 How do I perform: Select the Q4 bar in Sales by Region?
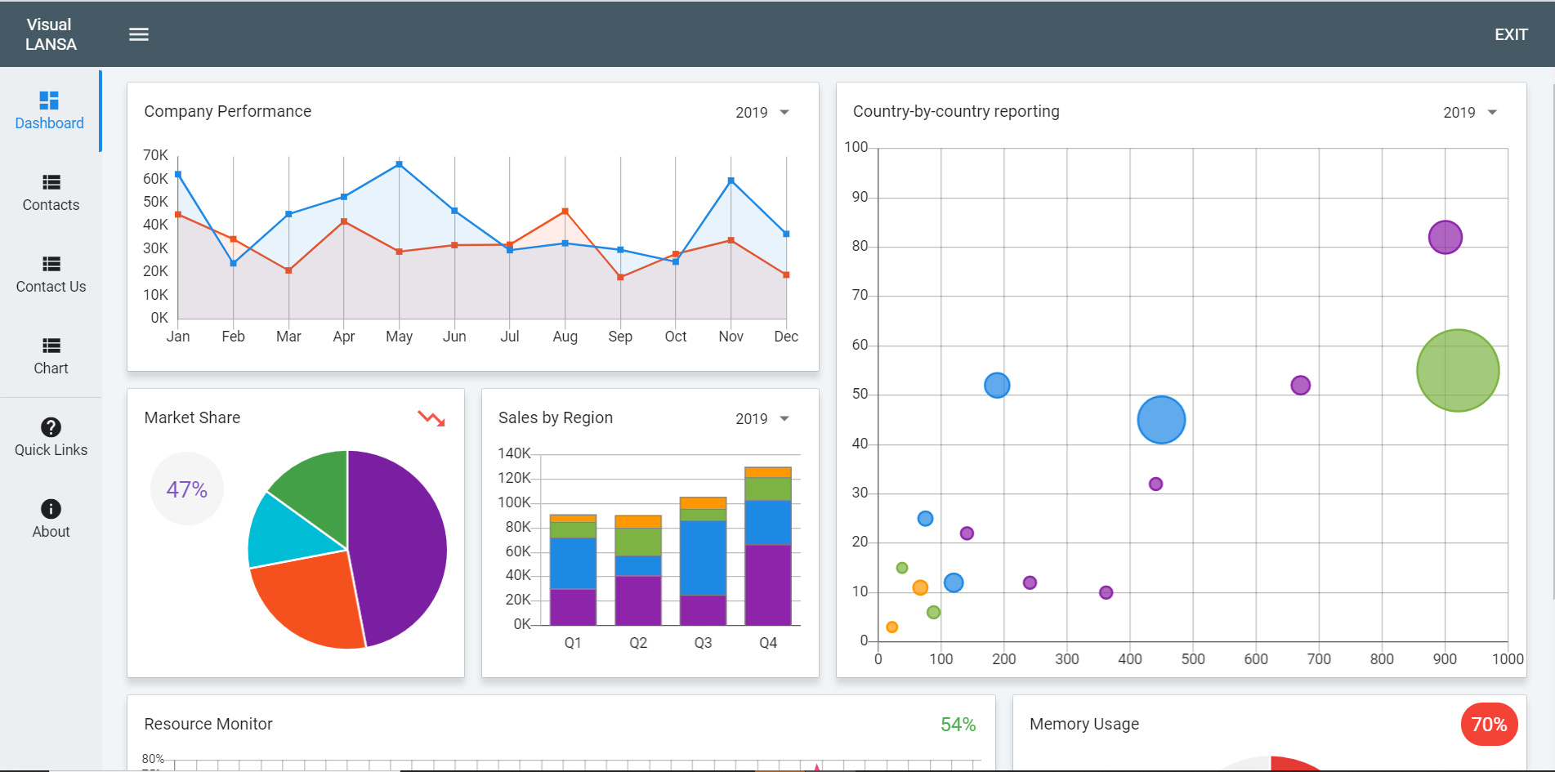767,547
